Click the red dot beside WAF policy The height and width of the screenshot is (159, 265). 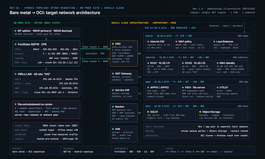[x=176, y=42]
